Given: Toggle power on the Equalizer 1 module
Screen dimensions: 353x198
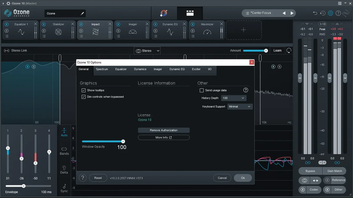Looking at the screenshot, I should click(7, 24).
